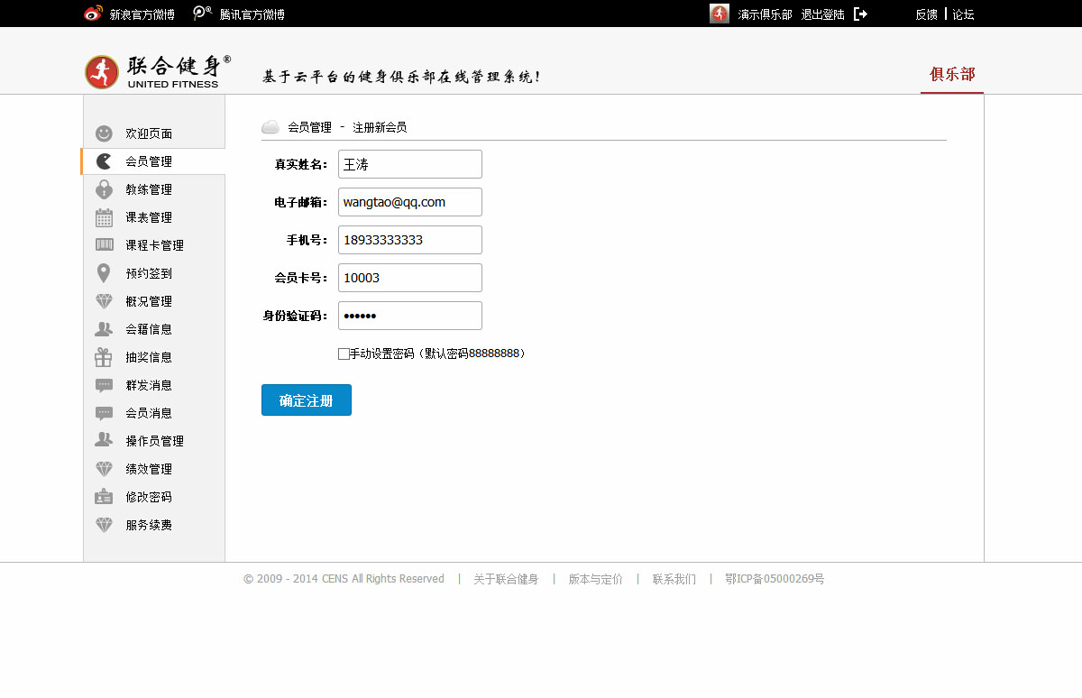Focus the 手机号 input field

(x=409, y=240)
